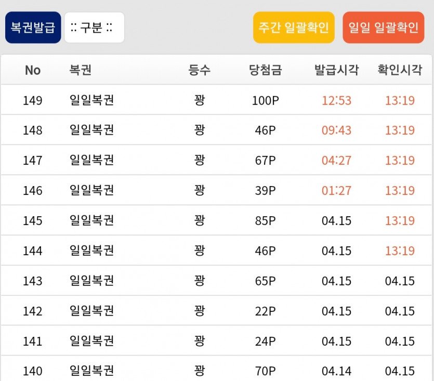Select the No column header
The height and width of the screenshot is (381, 434).
(33, 70)
